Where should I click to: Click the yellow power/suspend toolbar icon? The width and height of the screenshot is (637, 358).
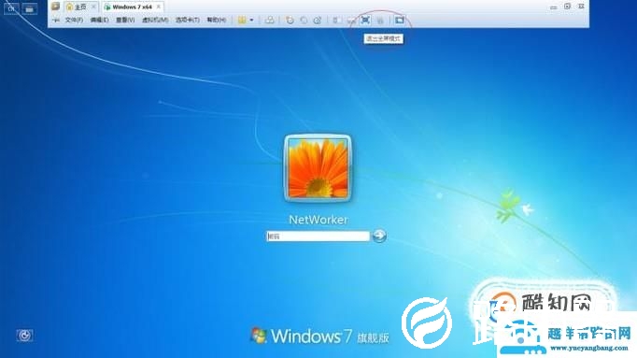tap(242, 20)
